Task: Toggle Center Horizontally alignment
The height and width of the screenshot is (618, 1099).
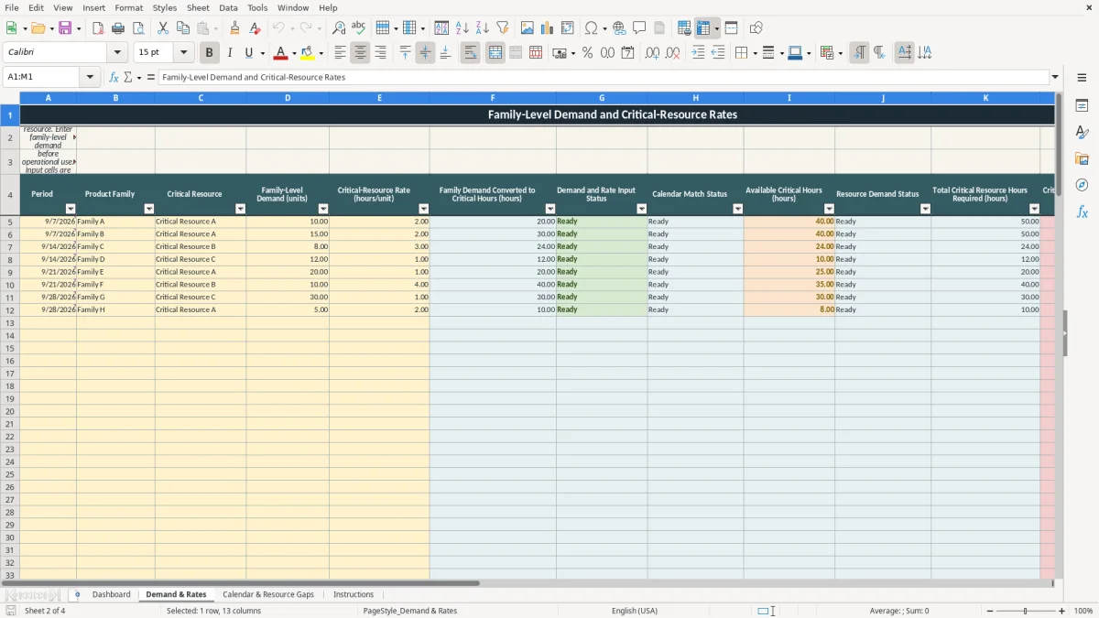Action: [360, 53]
